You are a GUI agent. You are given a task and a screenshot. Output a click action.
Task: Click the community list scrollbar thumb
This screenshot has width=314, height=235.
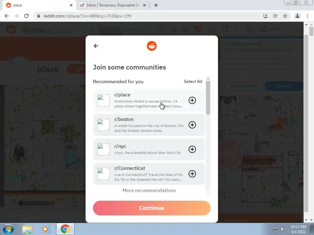pos(208,98)
